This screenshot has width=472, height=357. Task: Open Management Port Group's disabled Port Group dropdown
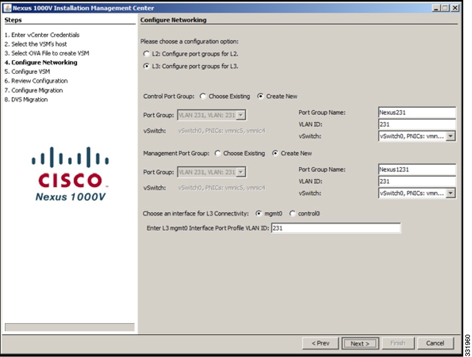point(212,172)
